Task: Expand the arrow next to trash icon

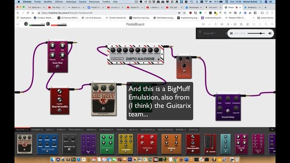Action: click(x=231, y=24)
